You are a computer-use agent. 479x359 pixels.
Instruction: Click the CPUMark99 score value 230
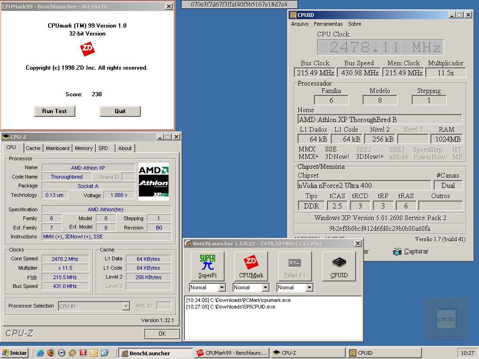97,94
